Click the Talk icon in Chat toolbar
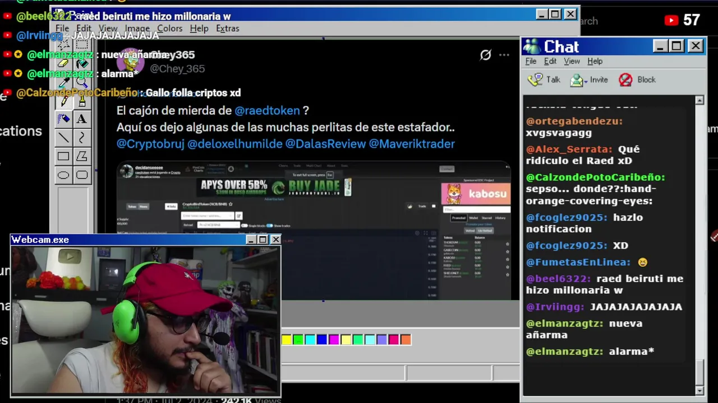Image resolution: width=718 pixels, height=403 pixels. click(x=535, y=79)
